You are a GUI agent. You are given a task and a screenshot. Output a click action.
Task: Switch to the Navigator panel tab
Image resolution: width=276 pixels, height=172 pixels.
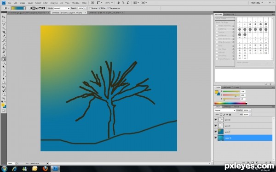[x=229, y=14]
